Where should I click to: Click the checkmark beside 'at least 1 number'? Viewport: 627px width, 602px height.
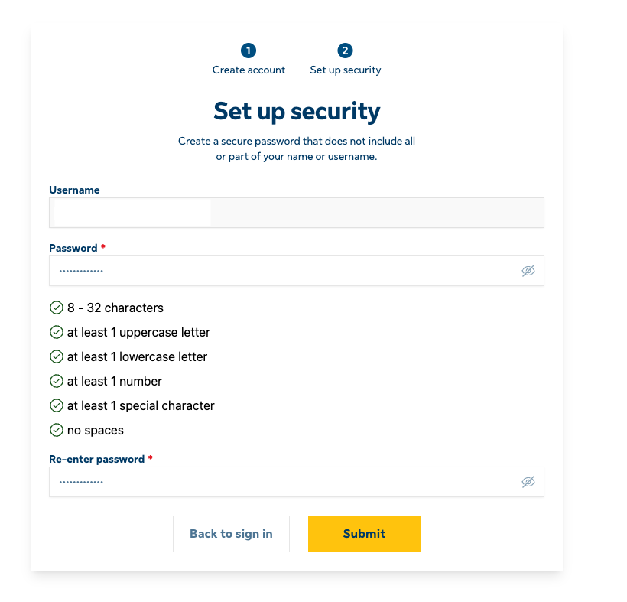pyautogui.click(x=56, y=381)
